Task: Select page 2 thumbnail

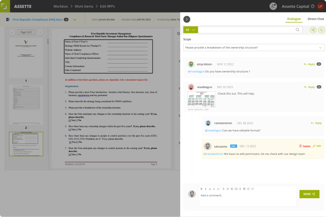Action: point(26,104)
